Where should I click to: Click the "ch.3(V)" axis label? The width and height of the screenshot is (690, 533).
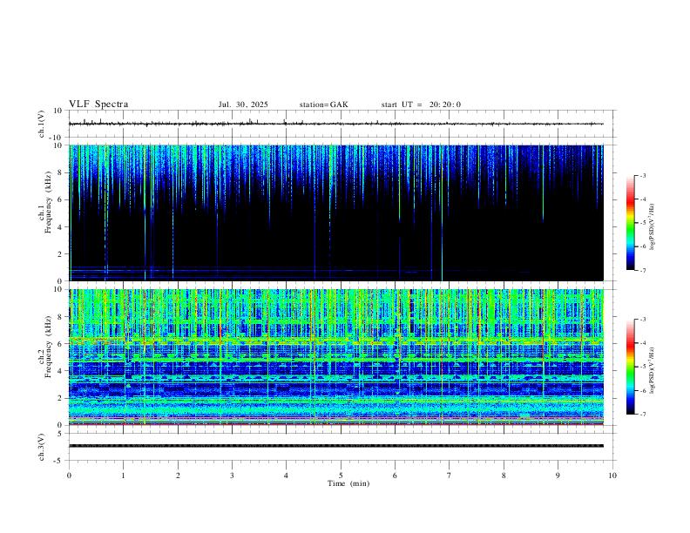click(42, 447)
